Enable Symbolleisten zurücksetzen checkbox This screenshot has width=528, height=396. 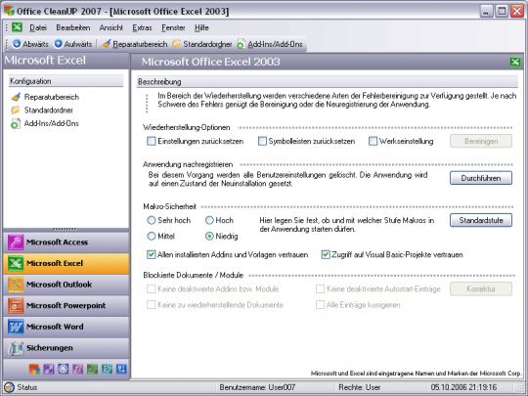(262, 141)
